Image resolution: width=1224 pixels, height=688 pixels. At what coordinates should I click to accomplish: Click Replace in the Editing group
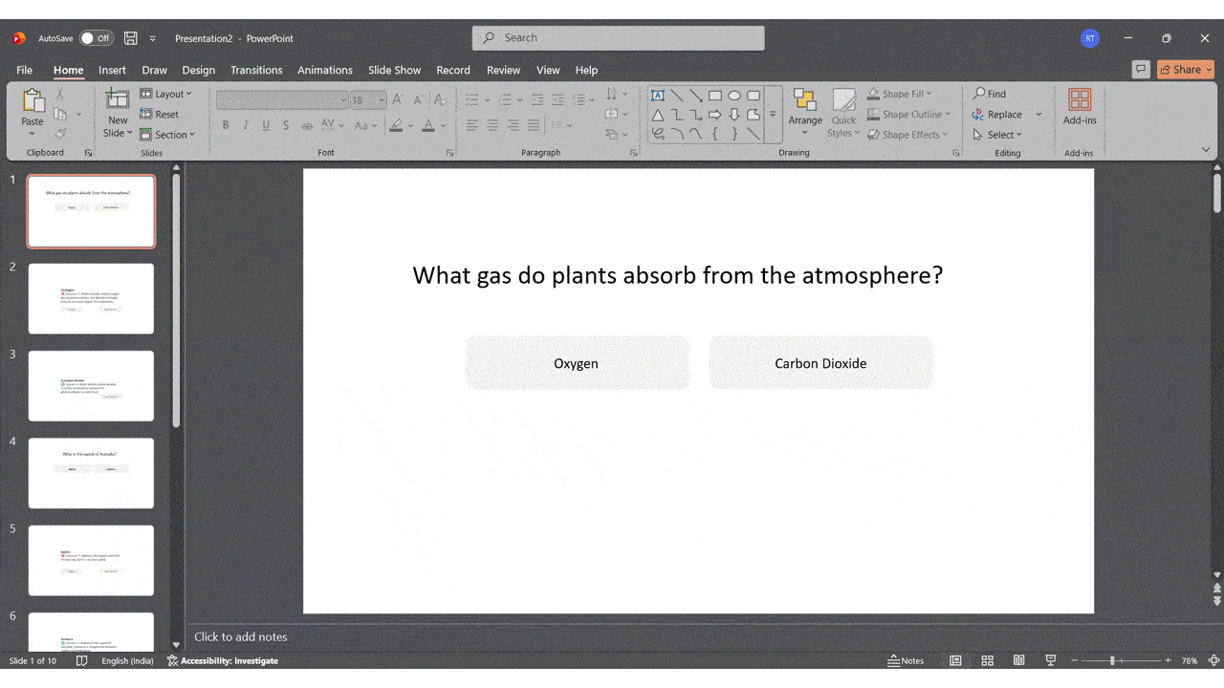997,115
